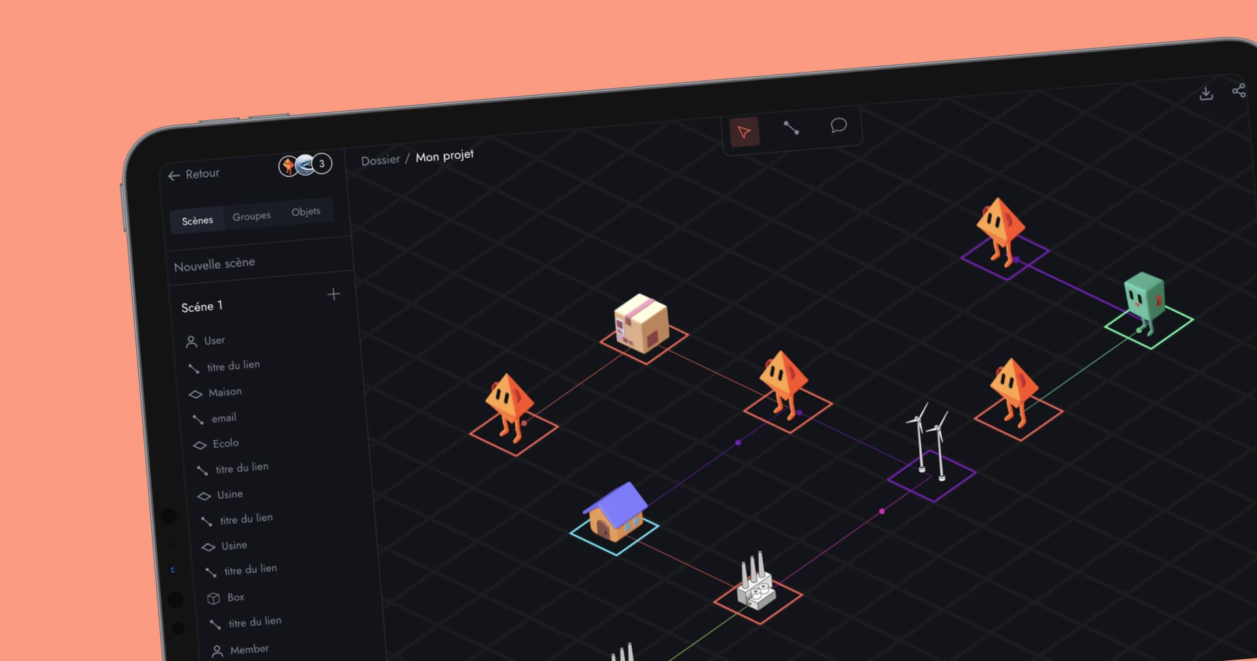Select the wind turbines object

[930, 442]
